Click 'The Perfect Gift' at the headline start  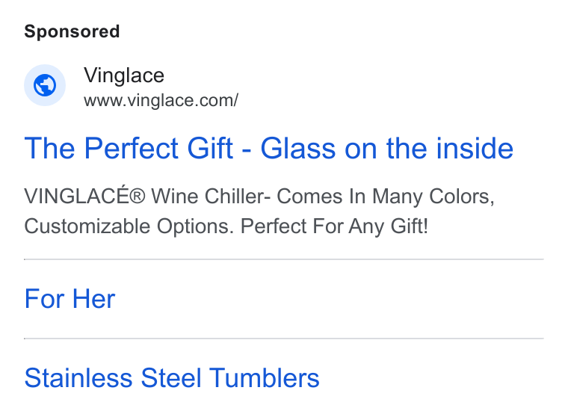coord(129,149)
